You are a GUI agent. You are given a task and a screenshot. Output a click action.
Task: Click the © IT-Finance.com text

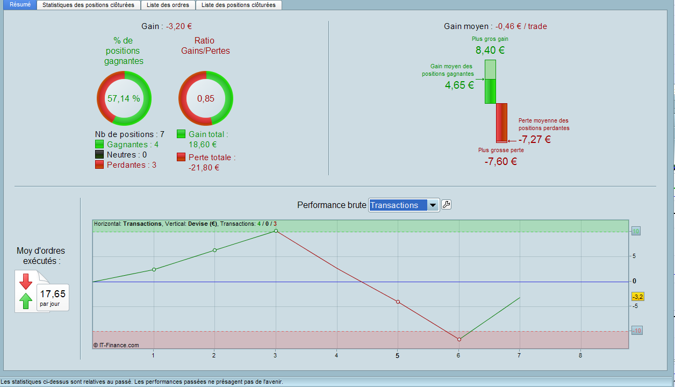116,345
